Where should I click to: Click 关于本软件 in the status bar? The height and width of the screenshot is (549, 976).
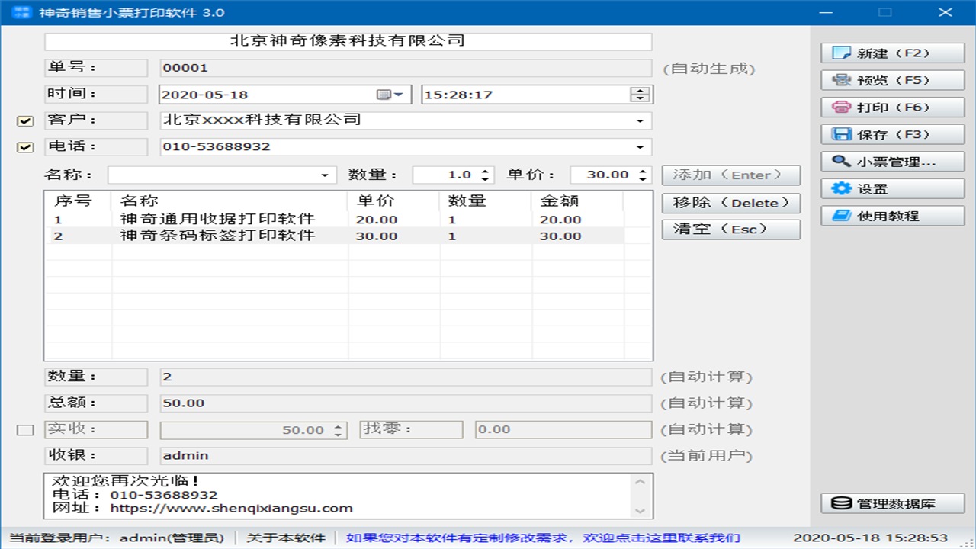point(286,538)
